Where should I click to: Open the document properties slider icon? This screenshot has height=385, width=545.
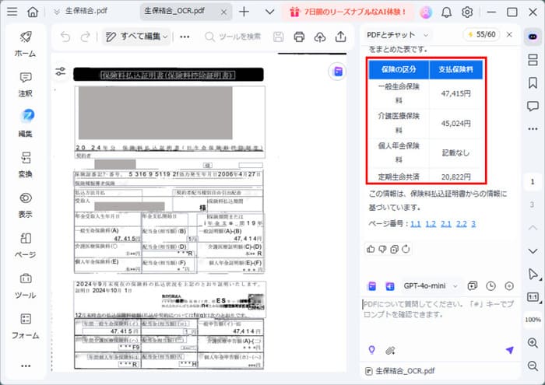tap(61, 72)
